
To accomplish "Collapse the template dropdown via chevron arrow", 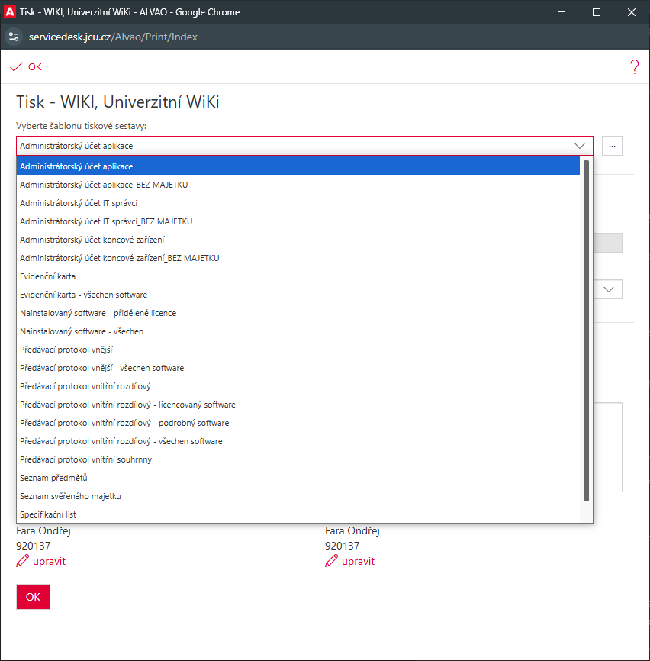I will 579,146.
